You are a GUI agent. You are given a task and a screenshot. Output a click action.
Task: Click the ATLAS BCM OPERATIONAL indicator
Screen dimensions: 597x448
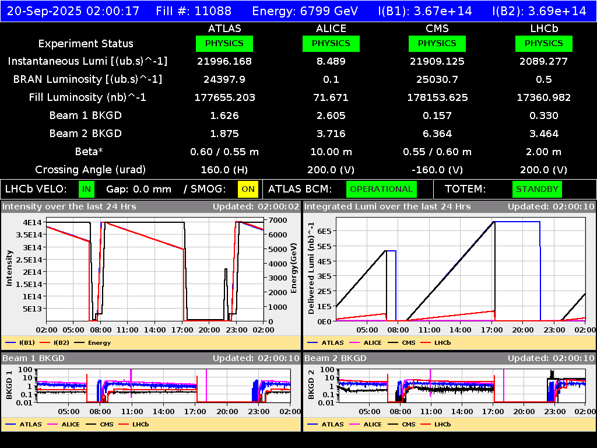[x=381, y=189]
